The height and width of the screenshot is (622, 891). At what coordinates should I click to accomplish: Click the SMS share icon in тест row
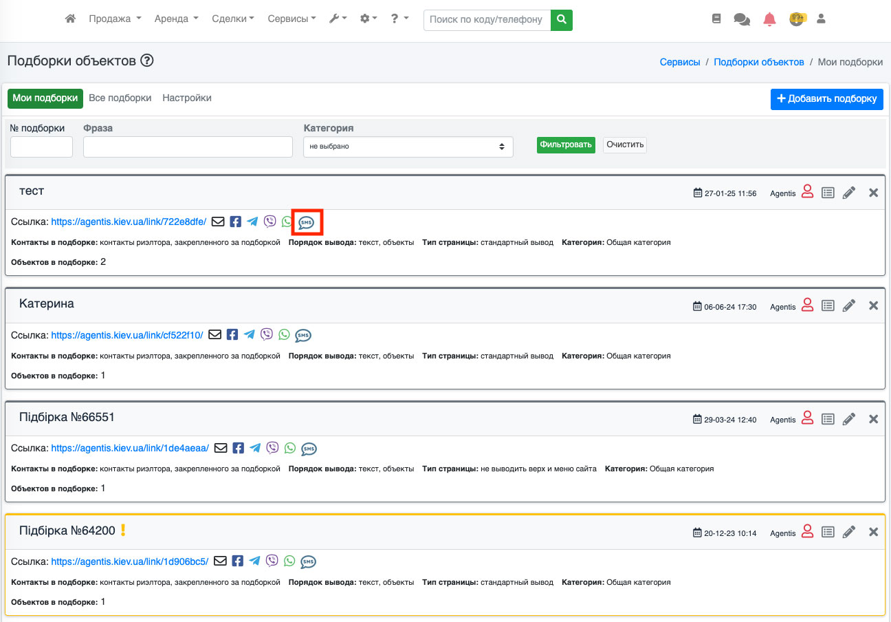[307, 222]
